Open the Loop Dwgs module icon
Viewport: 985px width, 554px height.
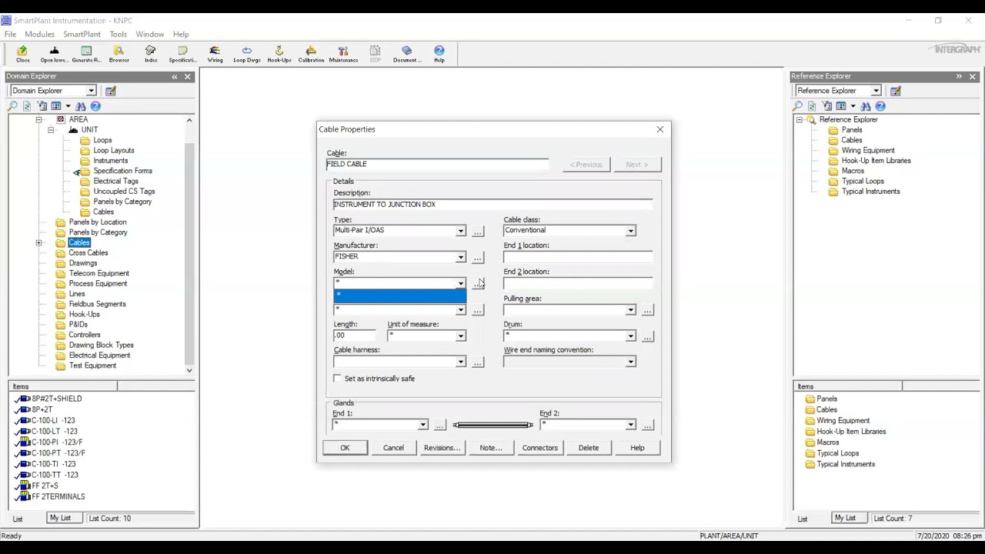(x=247, y=54)
